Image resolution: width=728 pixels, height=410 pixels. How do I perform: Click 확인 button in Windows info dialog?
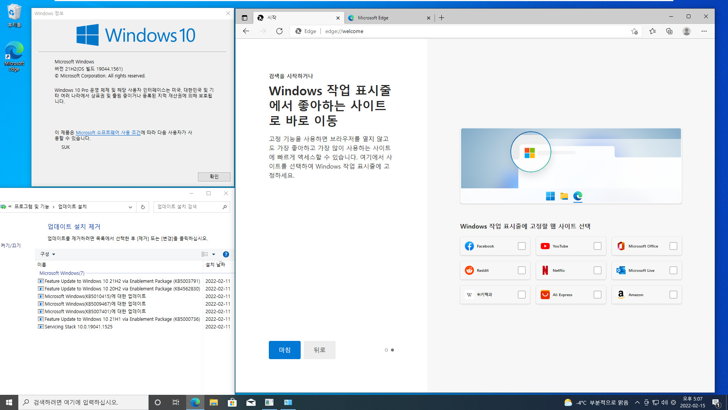click(x=213, y=176)
